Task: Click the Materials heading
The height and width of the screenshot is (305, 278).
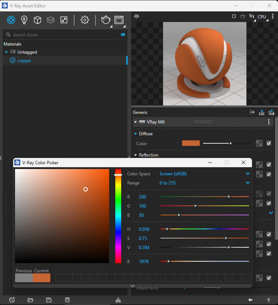Action: pyautogui.click(x=12, y=44)
